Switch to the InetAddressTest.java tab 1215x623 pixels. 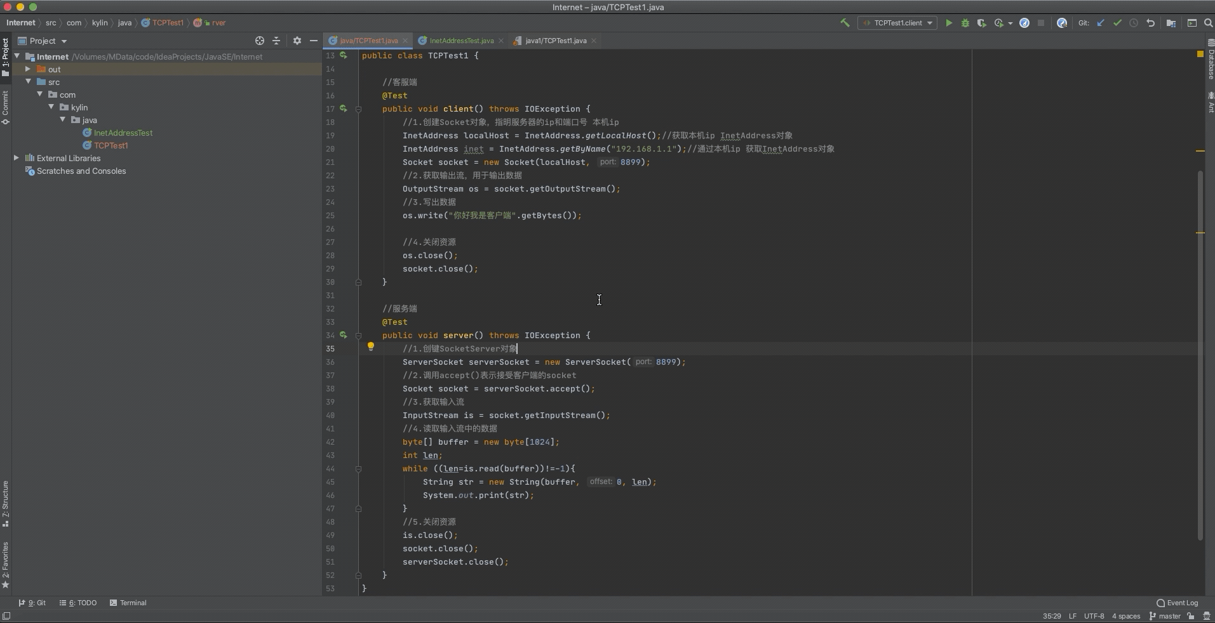(x=461, y=41)
